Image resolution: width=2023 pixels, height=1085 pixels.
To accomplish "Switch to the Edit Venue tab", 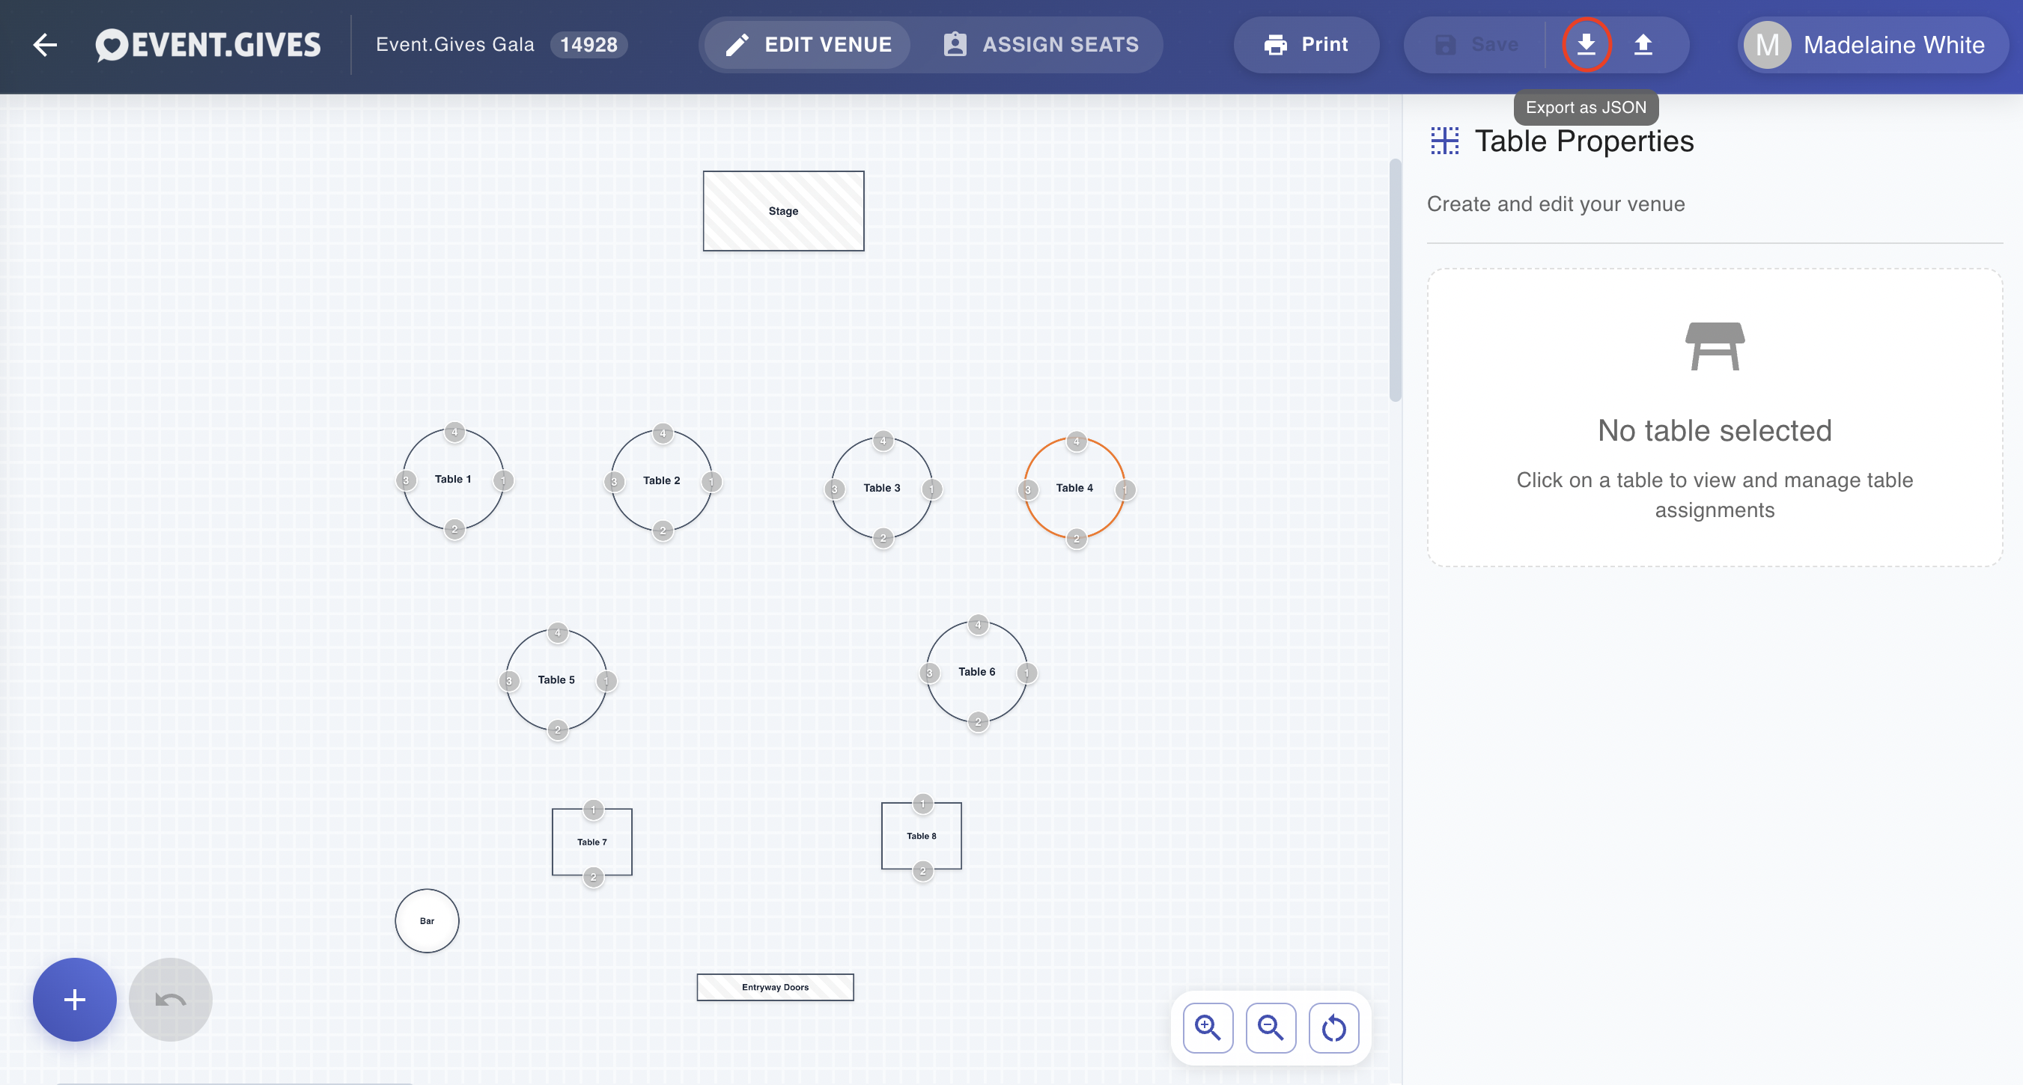I will point(807,45).
